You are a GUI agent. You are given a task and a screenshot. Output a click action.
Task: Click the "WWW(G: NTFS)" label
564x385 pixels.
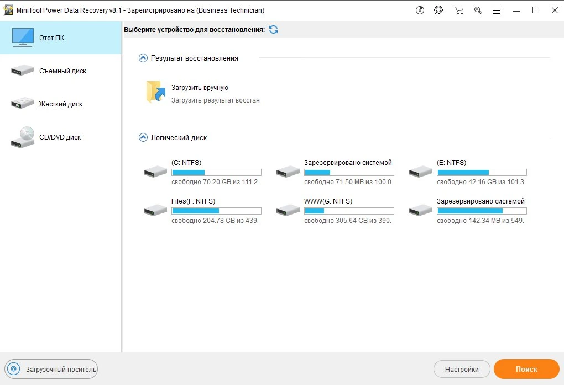pyautogui.click(x=328, y=201)
